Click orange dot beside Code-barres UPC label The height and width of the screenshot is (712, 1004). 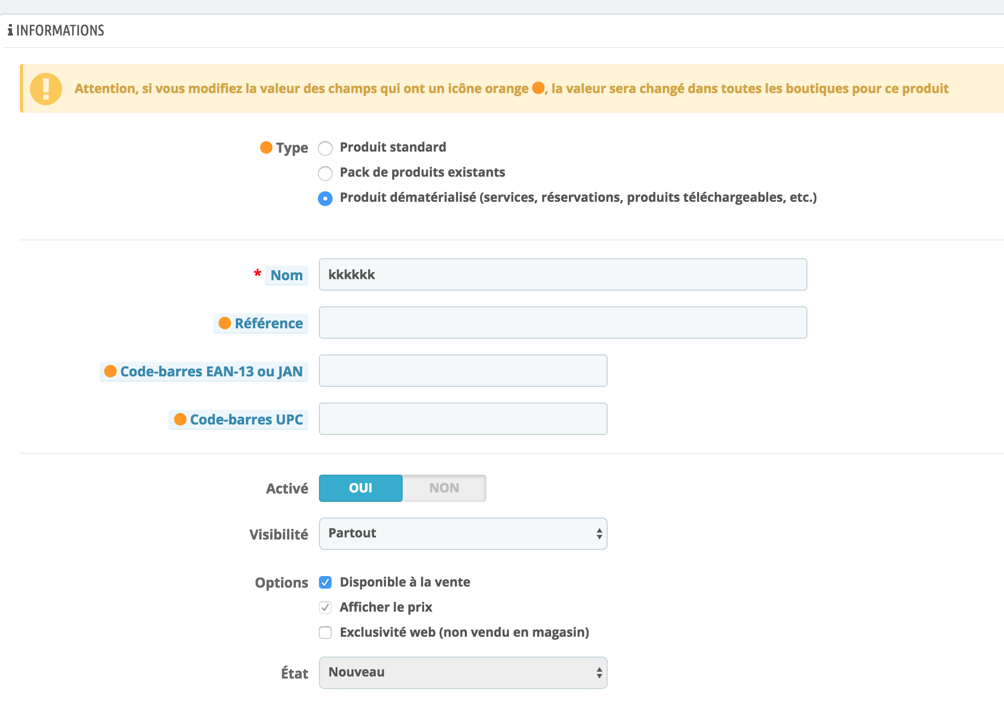(180, 419)
